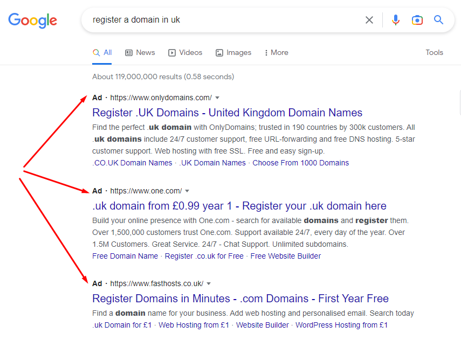Follow Register .co.uk for Free sitelink
The height and width of the screenshot is (347, 461).
click(204, 256)
